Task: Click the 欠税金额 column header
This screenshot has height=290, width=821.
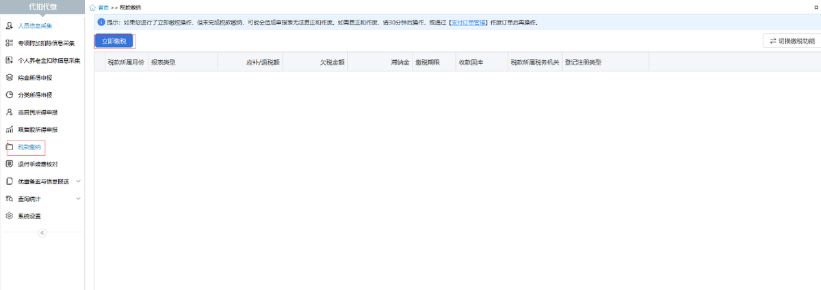Action: (315, 62)
